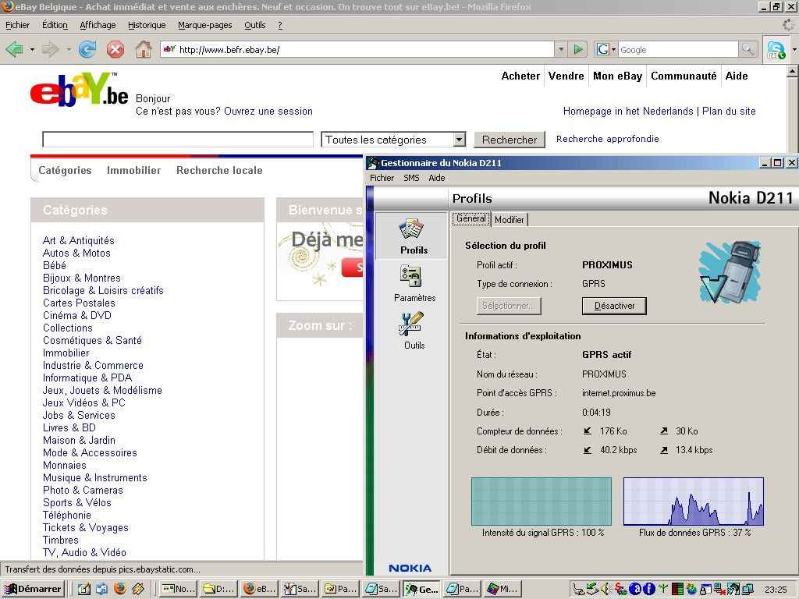
Task: Go back with Firefox green back arrow
Action: pyautogui.click(x=14, y=49)
